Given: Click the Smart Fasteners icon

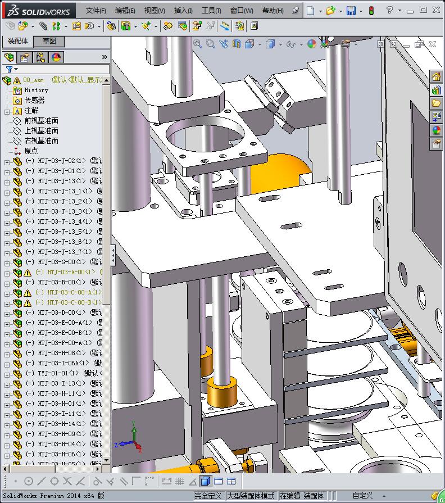Looking at the screenshot, I should tap(76, 26).
